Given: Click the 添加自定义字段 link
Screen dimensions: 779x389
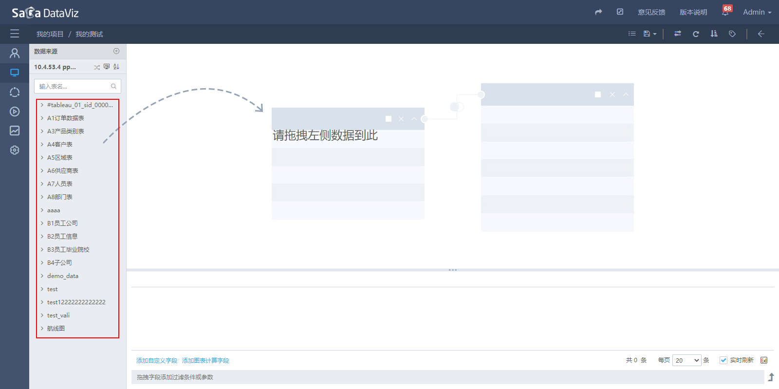Looking at the screenshot, I should (157, 361).
